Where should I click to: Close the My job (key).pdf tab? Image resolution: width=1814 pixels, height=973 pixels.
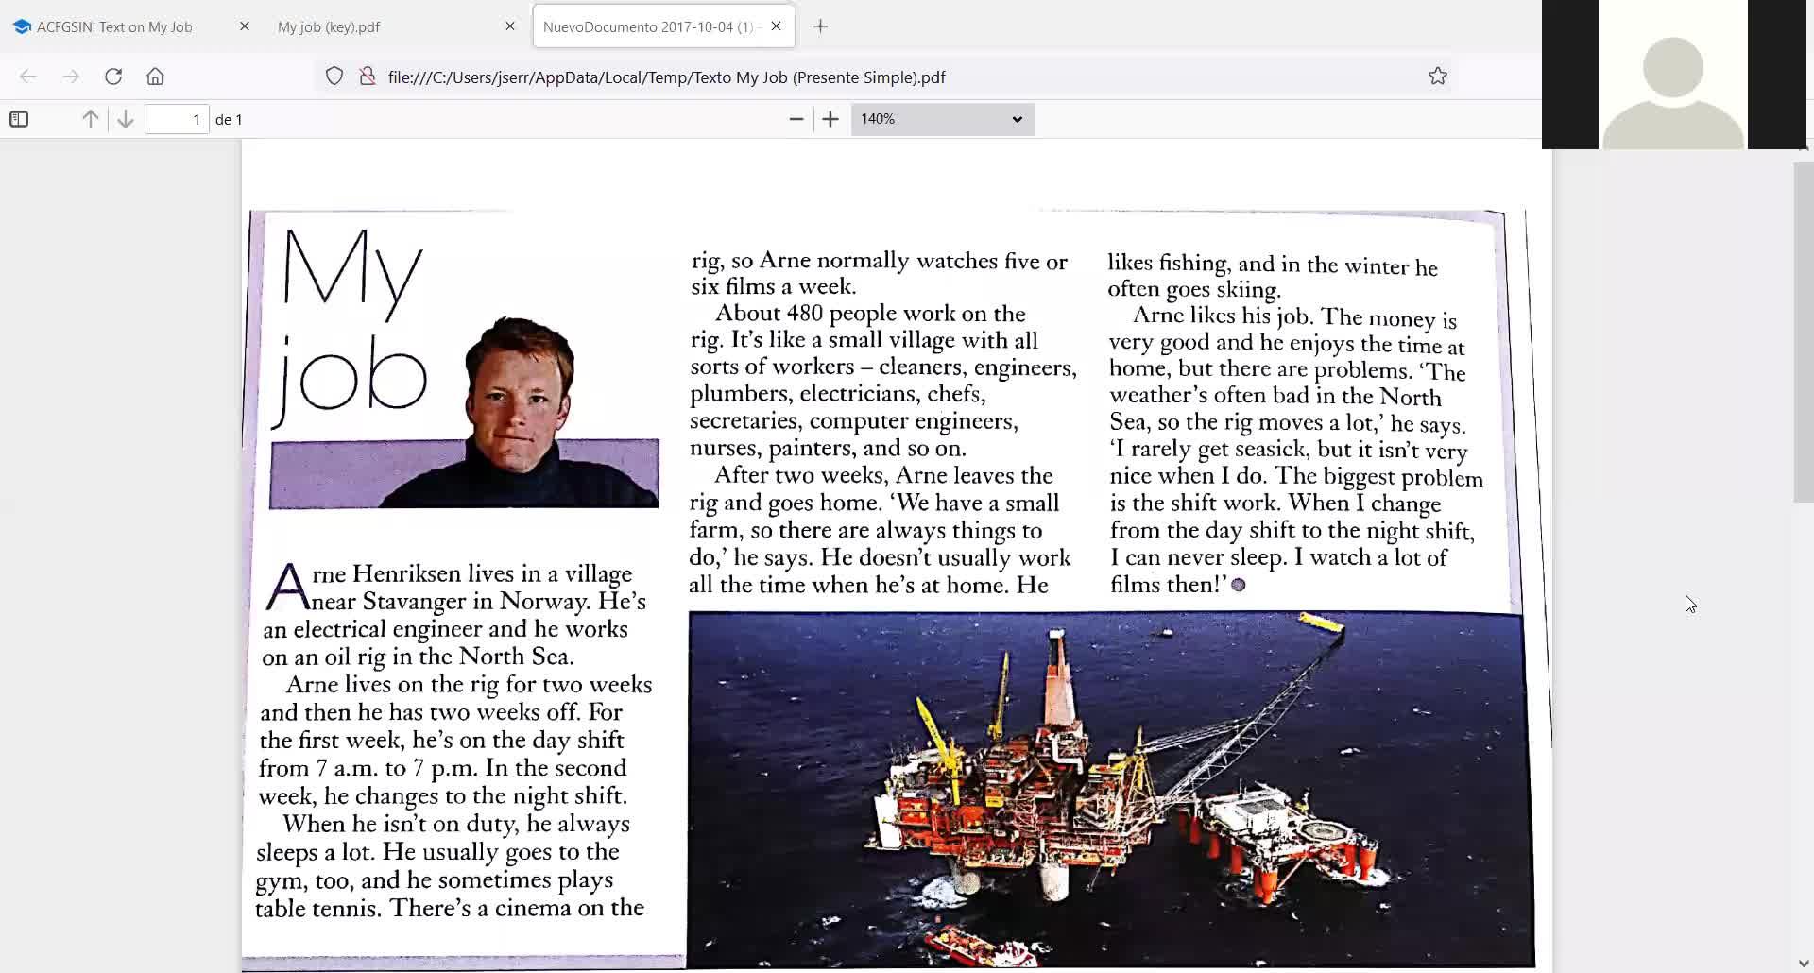click(x=510, y=26)
